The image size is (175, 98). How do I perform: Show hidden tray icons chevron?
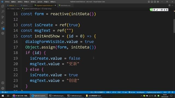141,96
